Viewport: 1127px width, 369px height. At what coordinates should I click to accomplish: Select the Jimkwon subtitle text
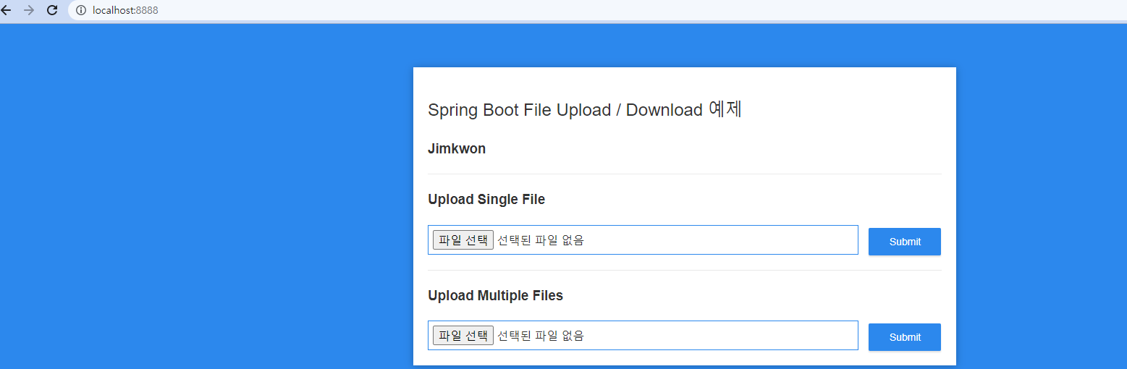[x=457, y=149]
